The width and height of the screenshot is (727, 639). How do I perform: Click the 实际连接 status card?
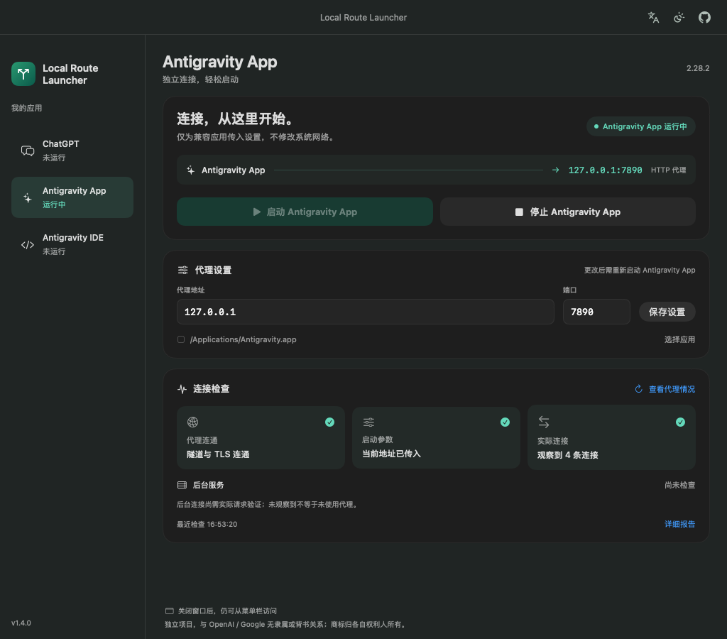pyautogui.click(x=611, y=438)
